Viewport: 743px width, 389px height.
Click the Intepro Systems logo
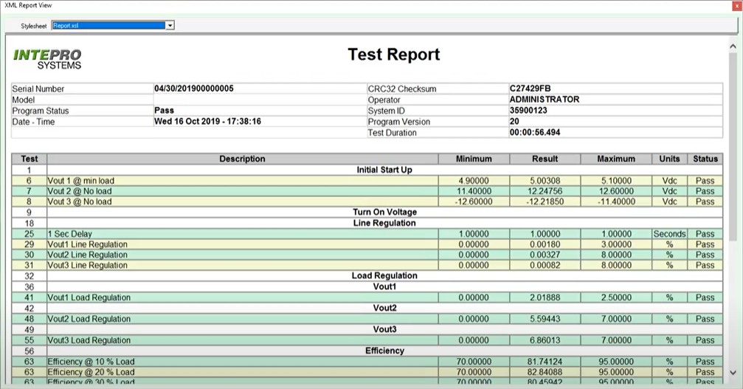47,58
